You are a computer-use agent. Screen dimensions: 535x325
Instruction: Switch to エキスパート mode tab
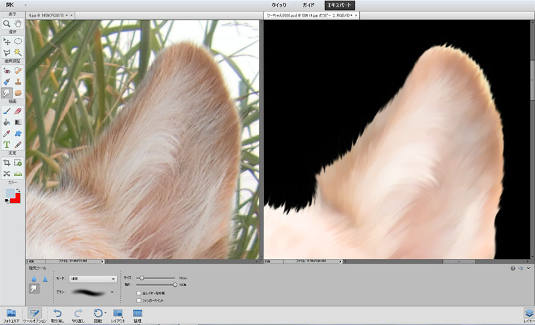click(x=339, y=5)
